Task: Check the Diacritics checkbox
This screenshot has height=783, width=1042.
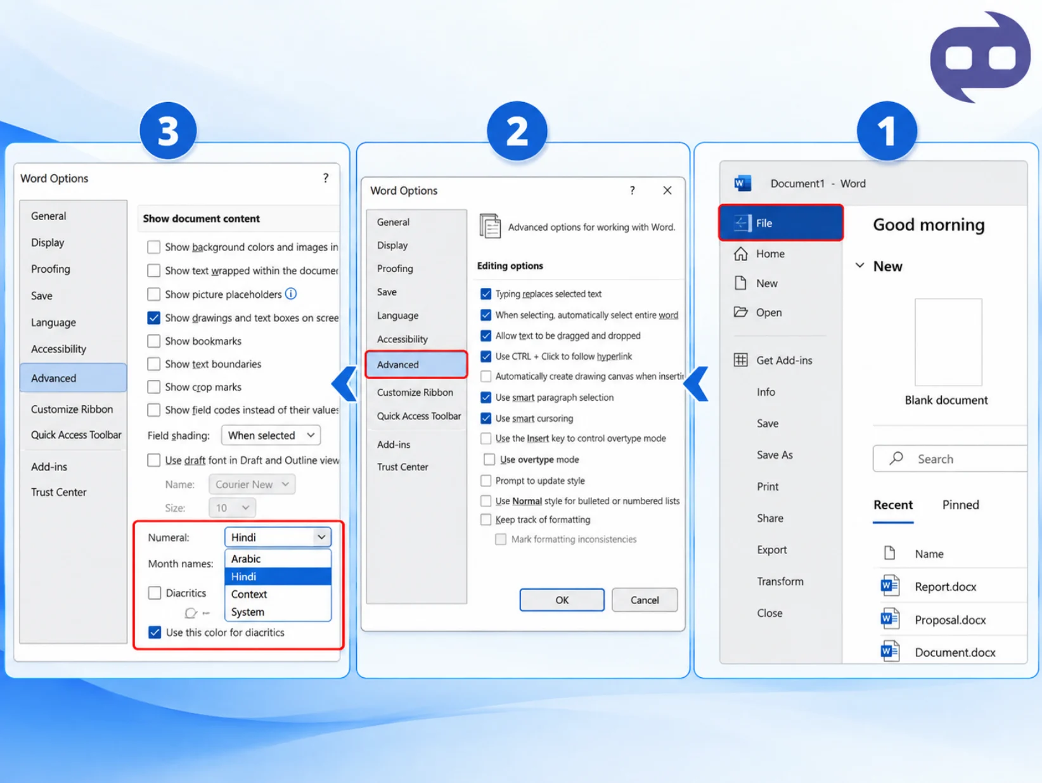Action: pyautogui.click(x=154, y=593)
